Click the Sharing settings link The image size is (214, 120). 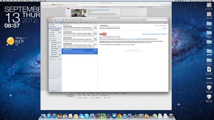(148, 42)
